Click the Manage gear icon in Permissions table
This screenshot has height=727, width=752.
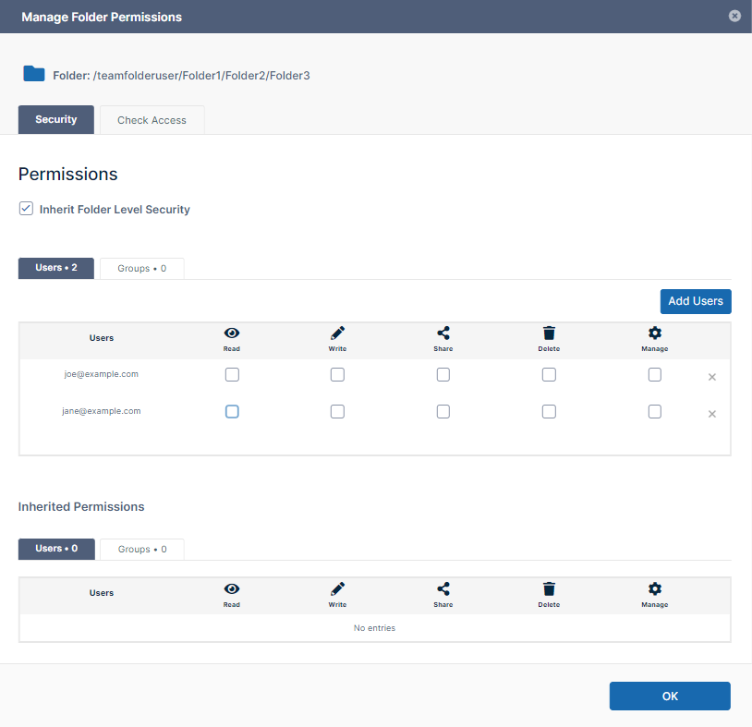point(654,333)
